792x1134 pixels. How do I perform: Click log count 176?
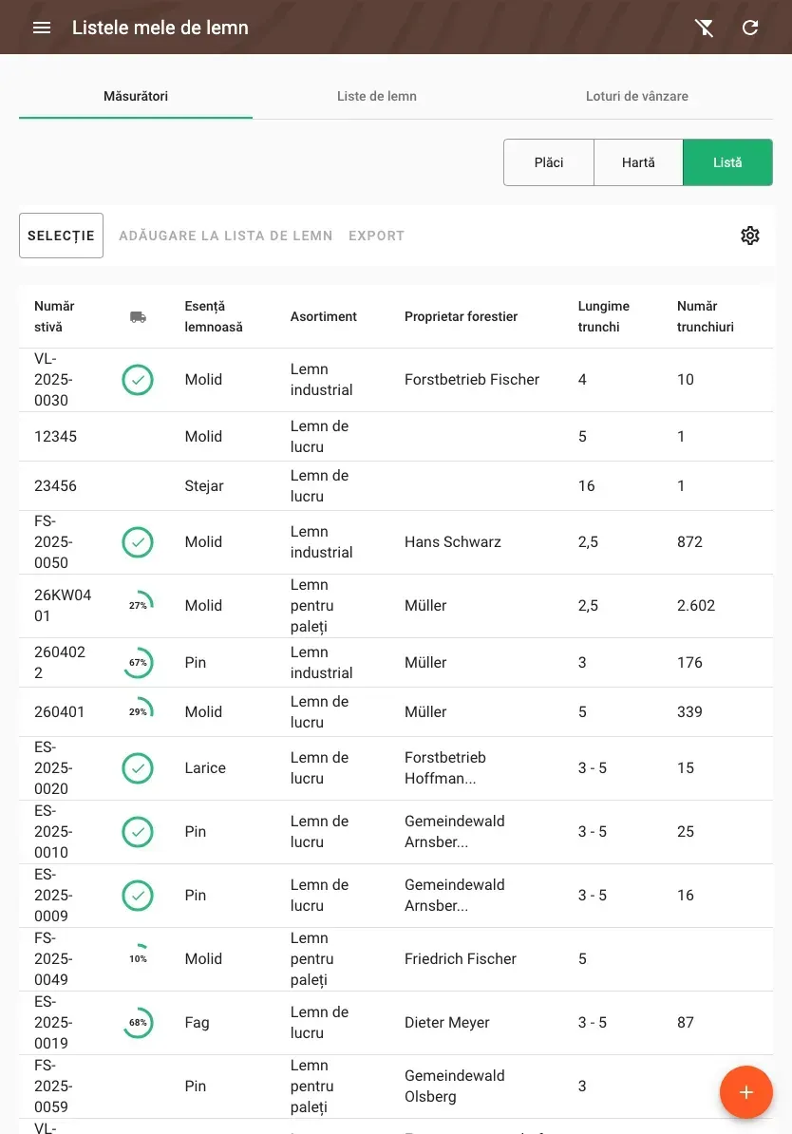(689, 663)
